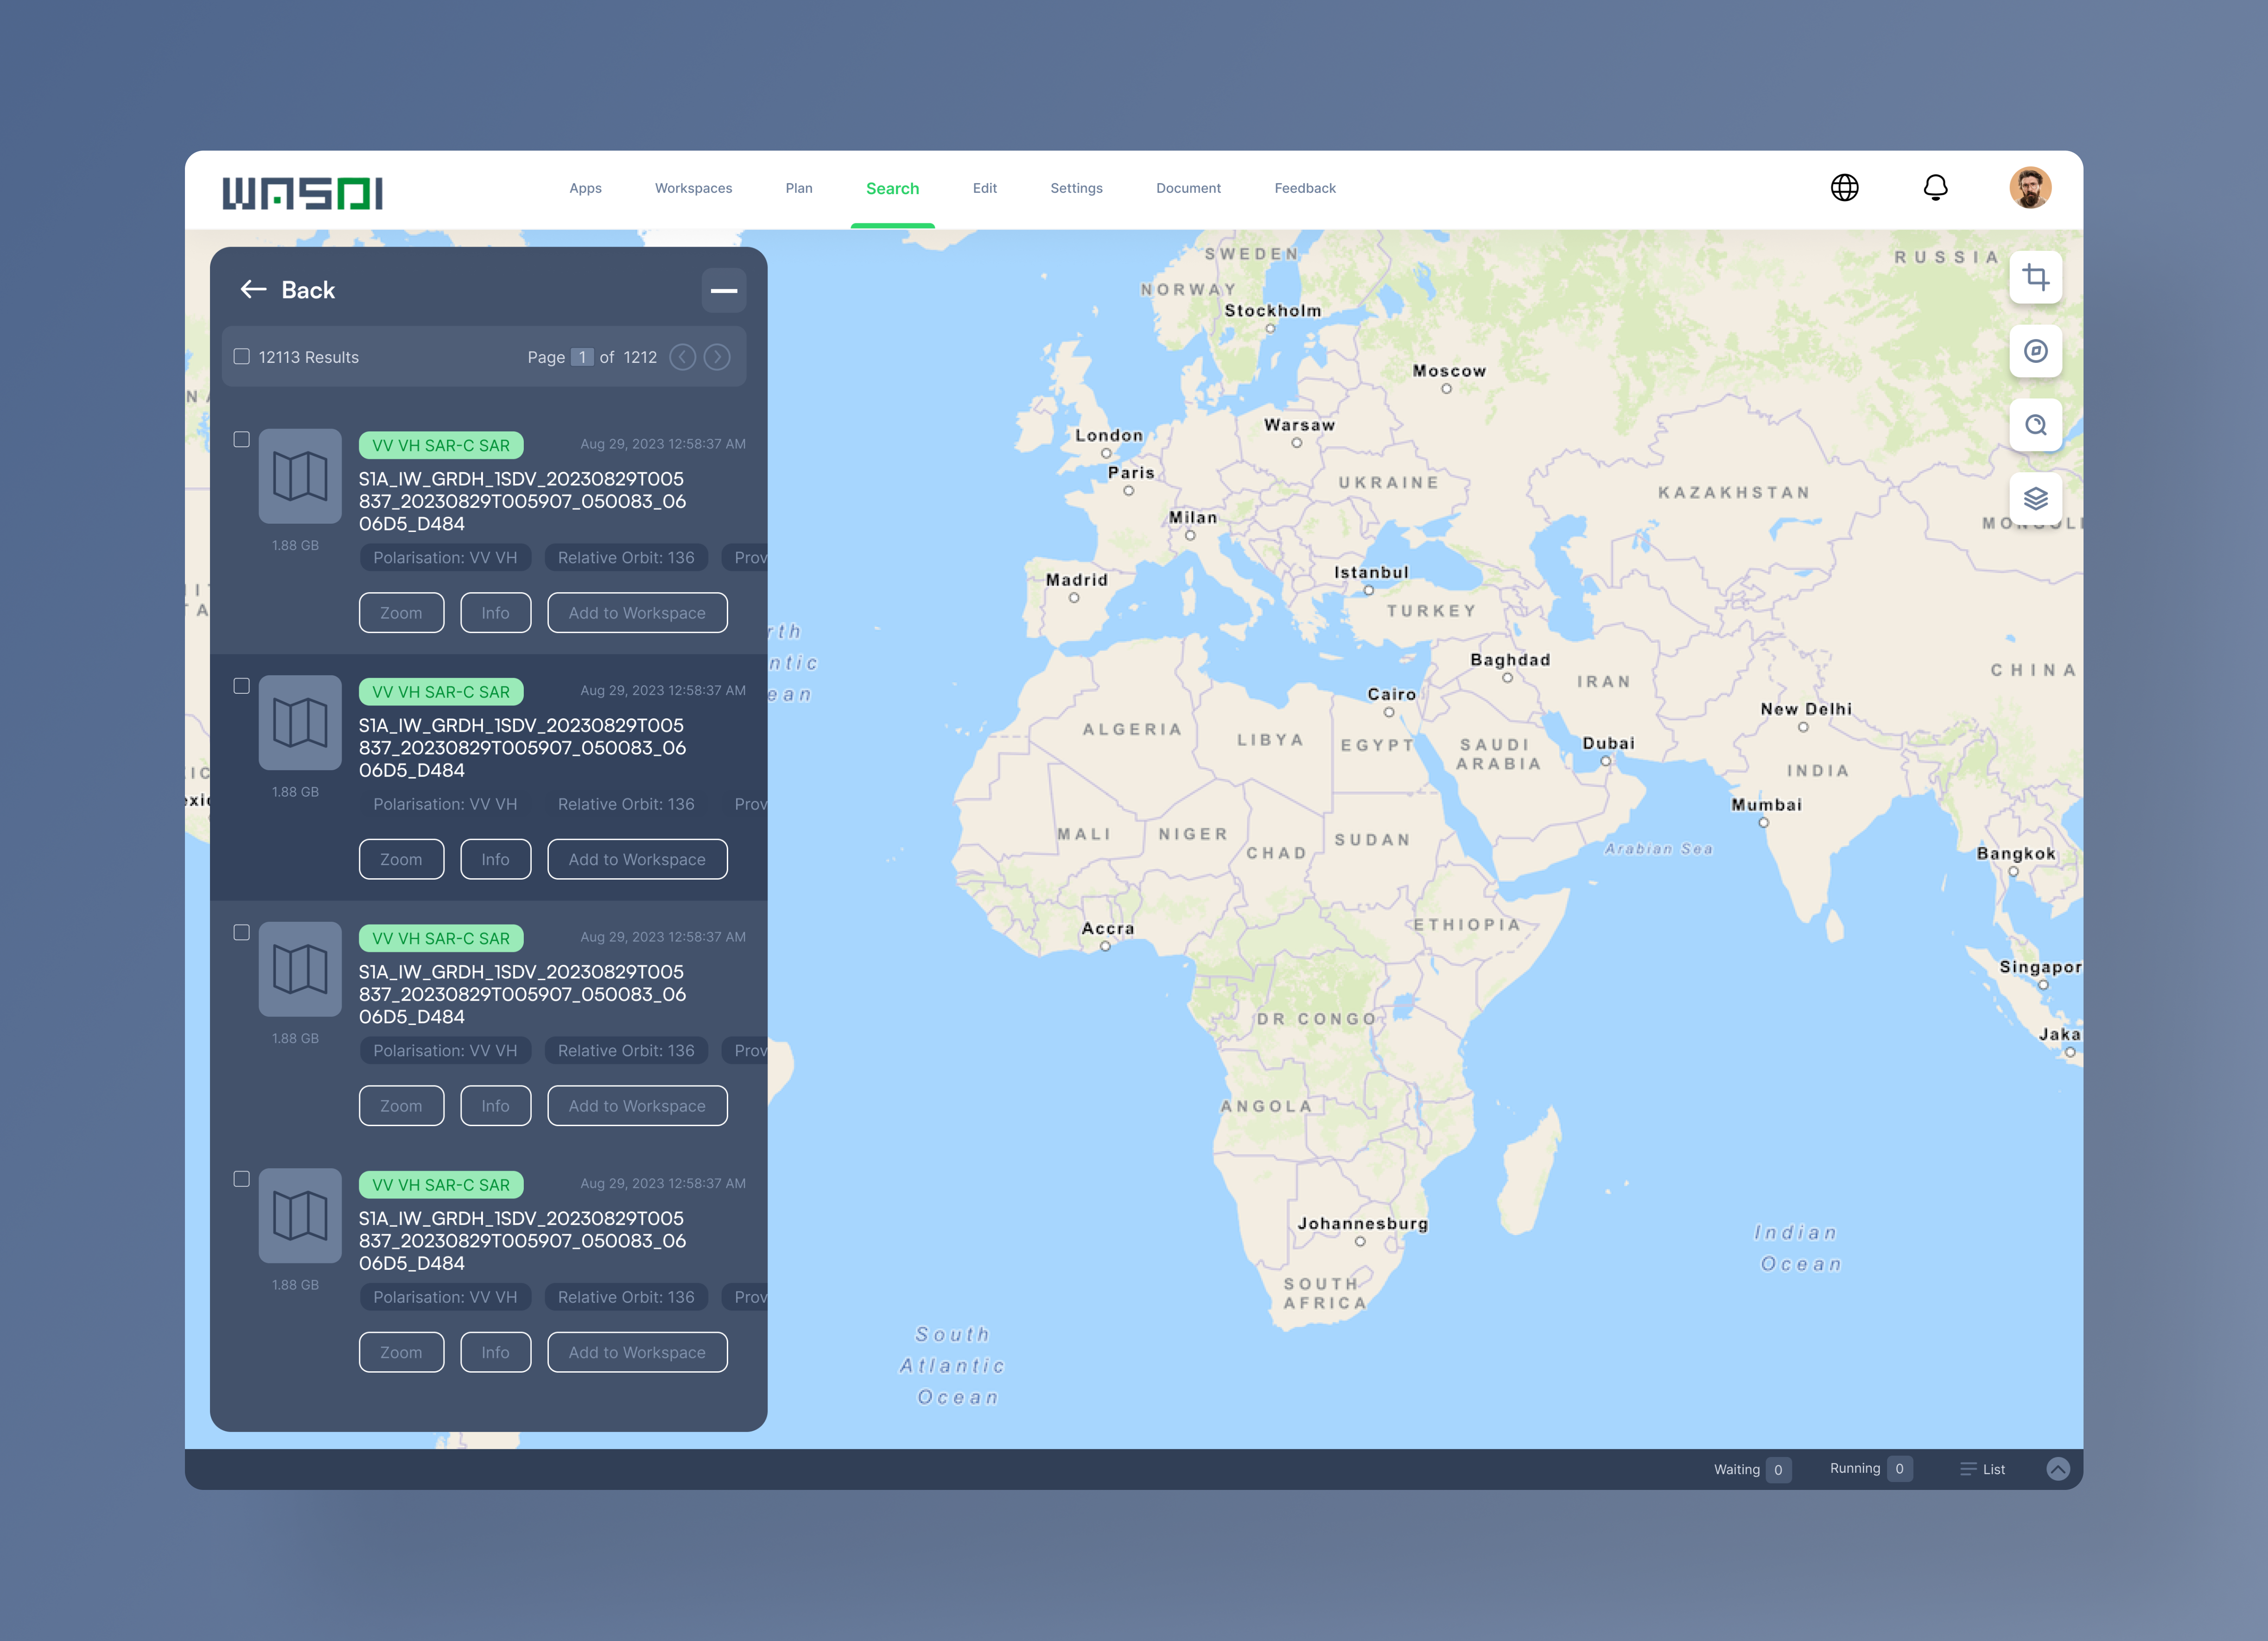This screenshot has height=1641, width=2268.
Task: Click the fourth result map thumbnail
Action: (300, 1216)
